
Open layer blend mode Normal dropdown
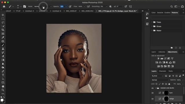(x=160, y=80)
